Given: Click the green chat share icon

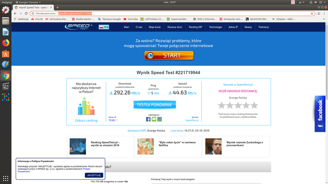Looking at the screenshot, I should 154,119.
